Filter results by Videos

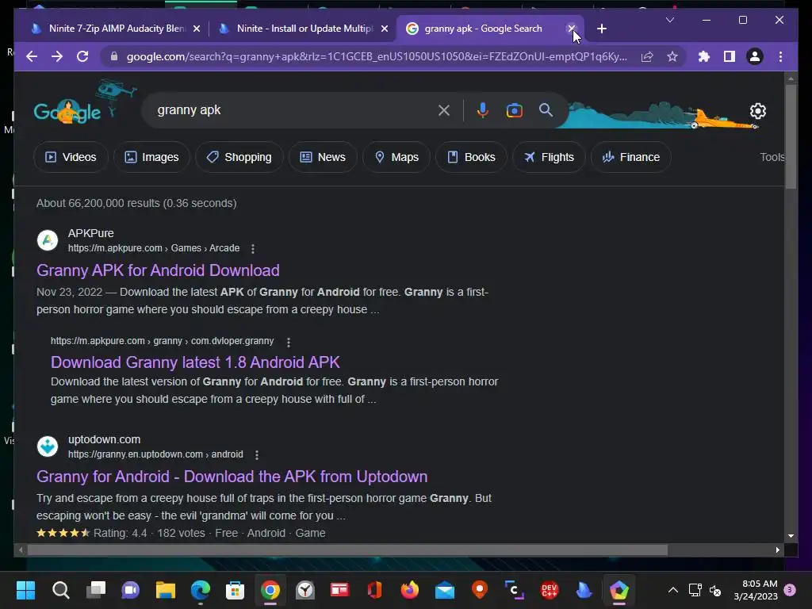[71, 157]
